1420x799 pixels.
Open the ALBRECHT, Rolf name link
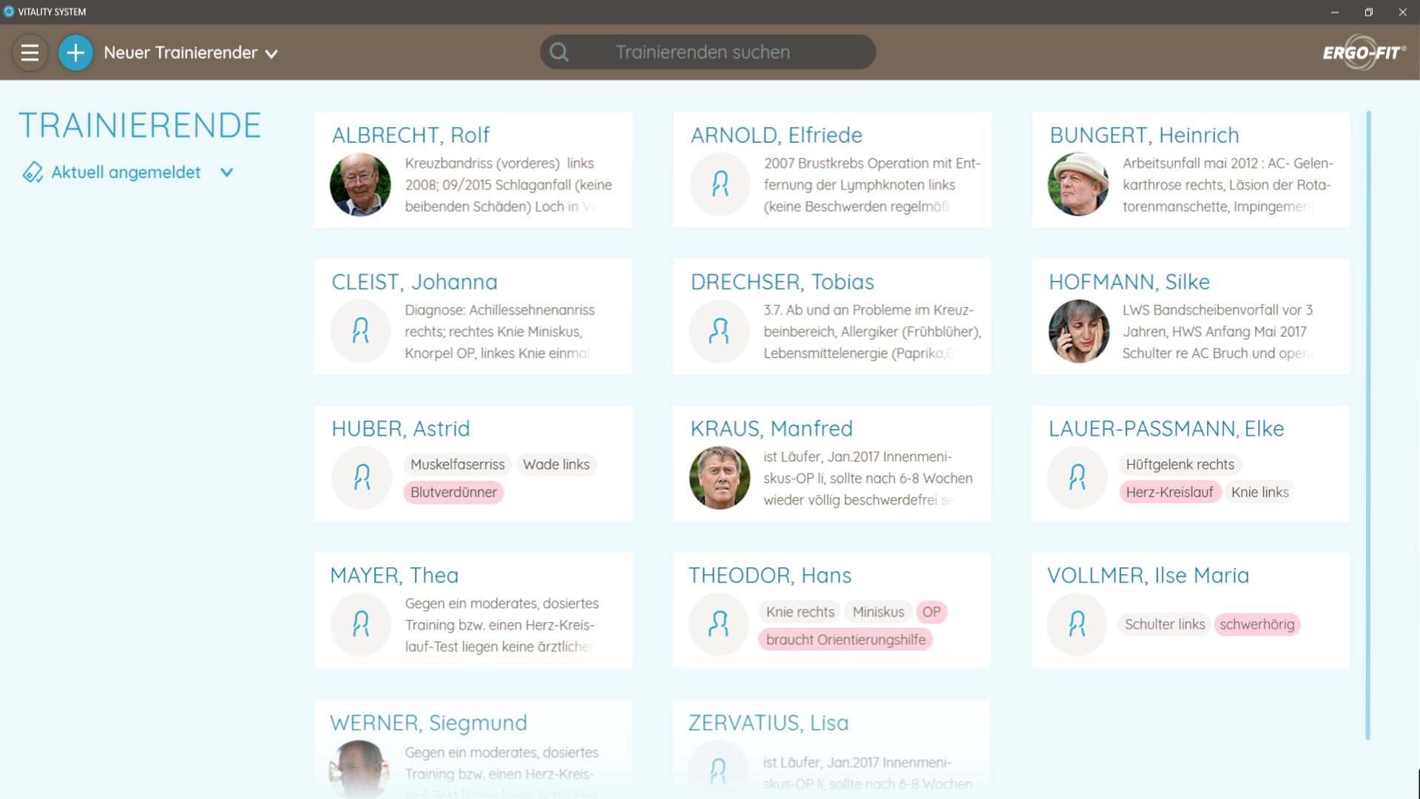point(410,135)
